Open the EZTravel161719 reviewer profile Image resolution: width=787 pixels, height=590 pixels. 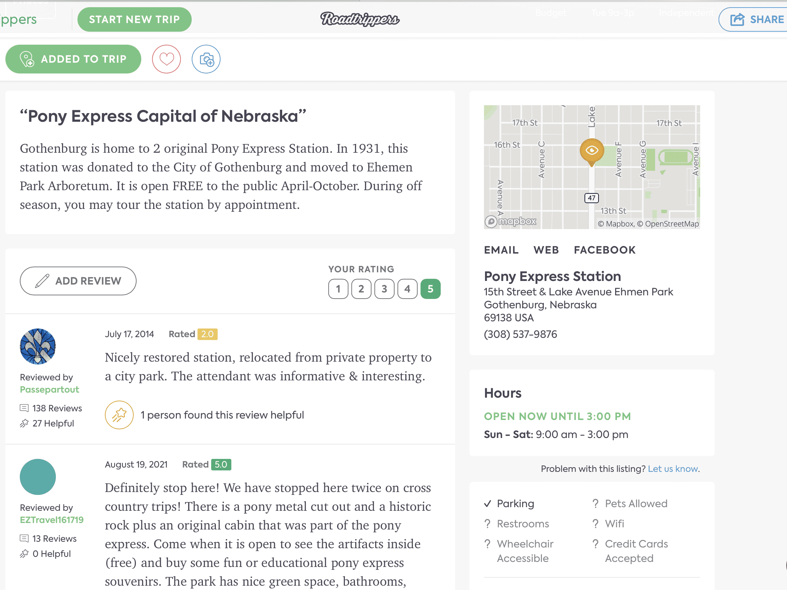[x=52, y=520]
